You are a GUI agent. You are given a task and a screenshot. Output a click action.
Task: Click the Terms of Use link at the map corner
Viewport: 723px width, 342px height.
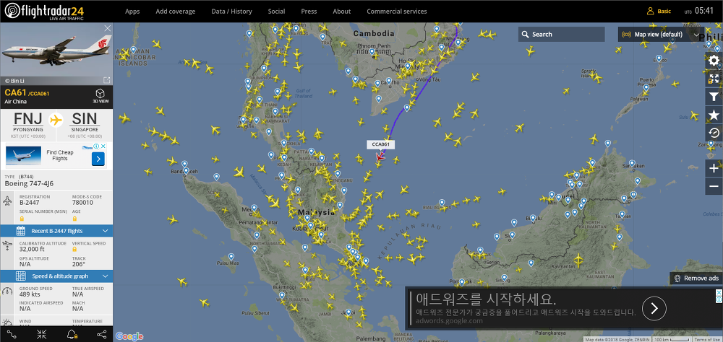707,340
